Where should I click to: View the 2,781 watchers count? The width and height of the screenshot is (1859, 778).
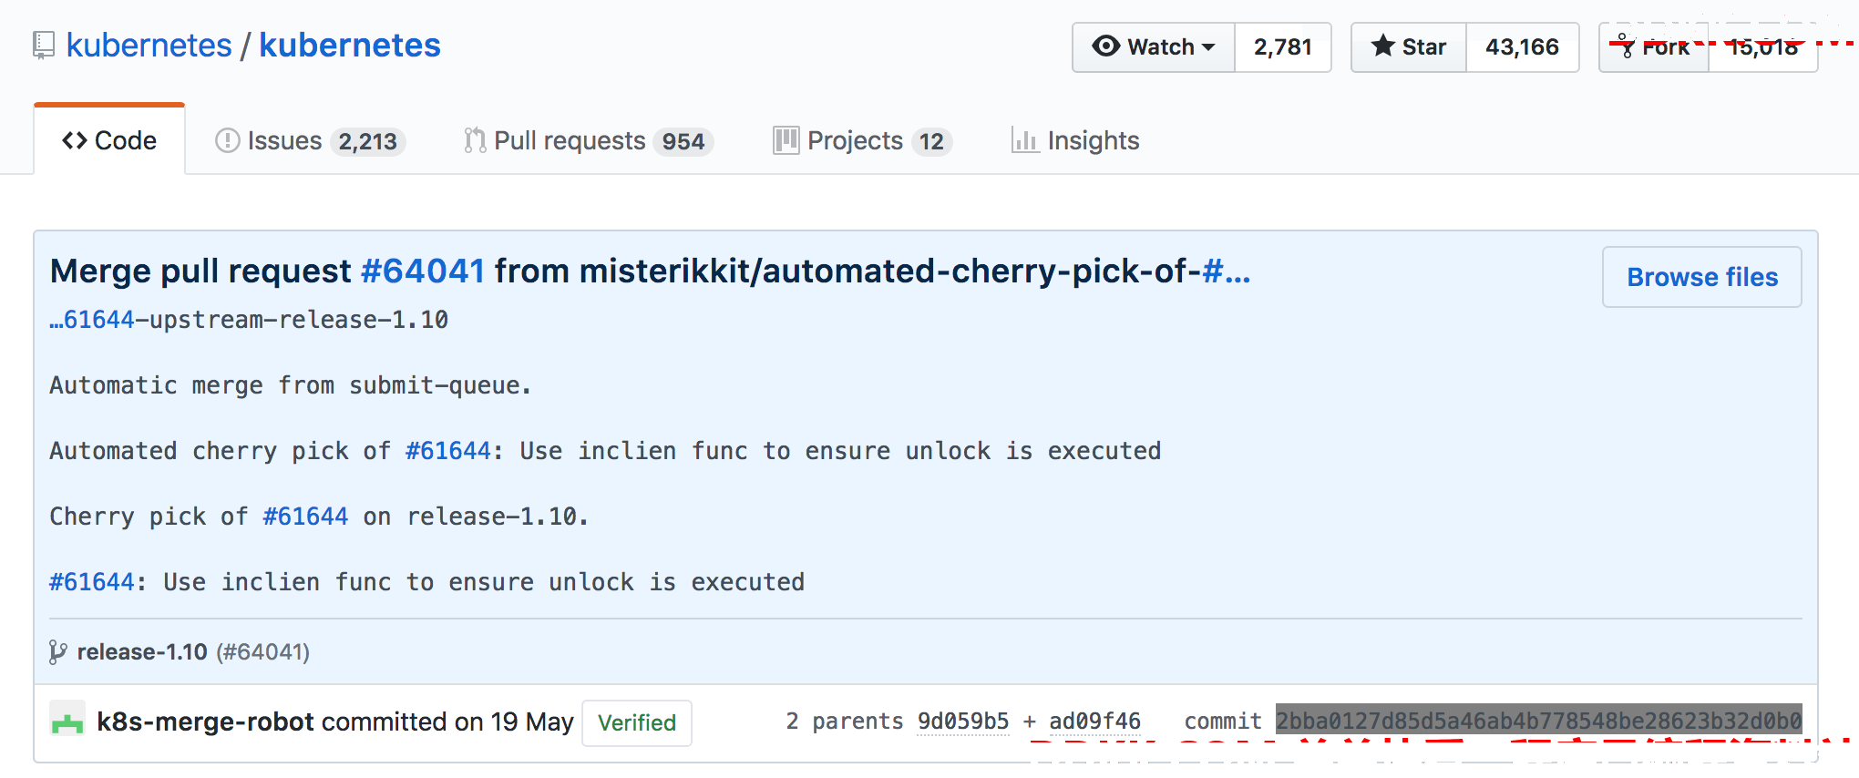[x=1282, y=47]
